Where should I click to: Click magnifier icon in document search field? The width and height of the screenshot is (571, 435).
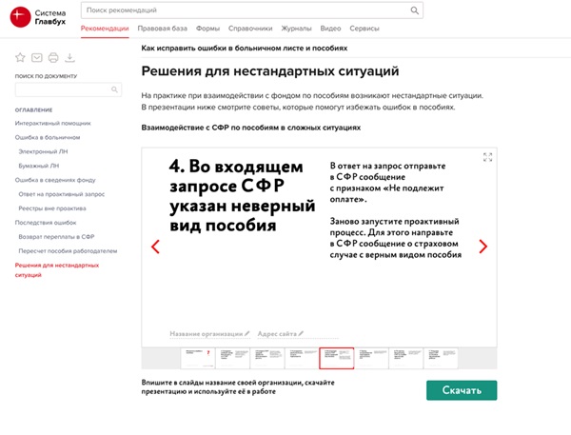[x=115, y=89]
